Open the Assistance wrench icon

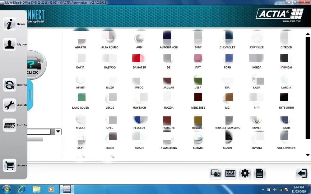click(x=9, y=105)
